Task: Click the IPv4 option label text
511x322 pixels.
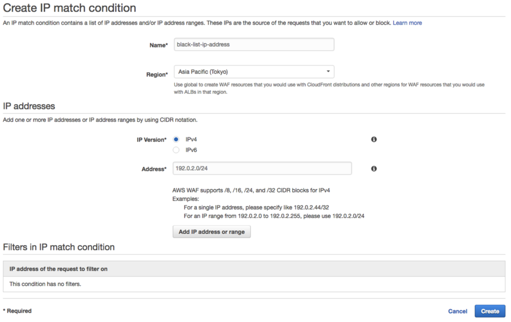Action: [x=191, y=140]
